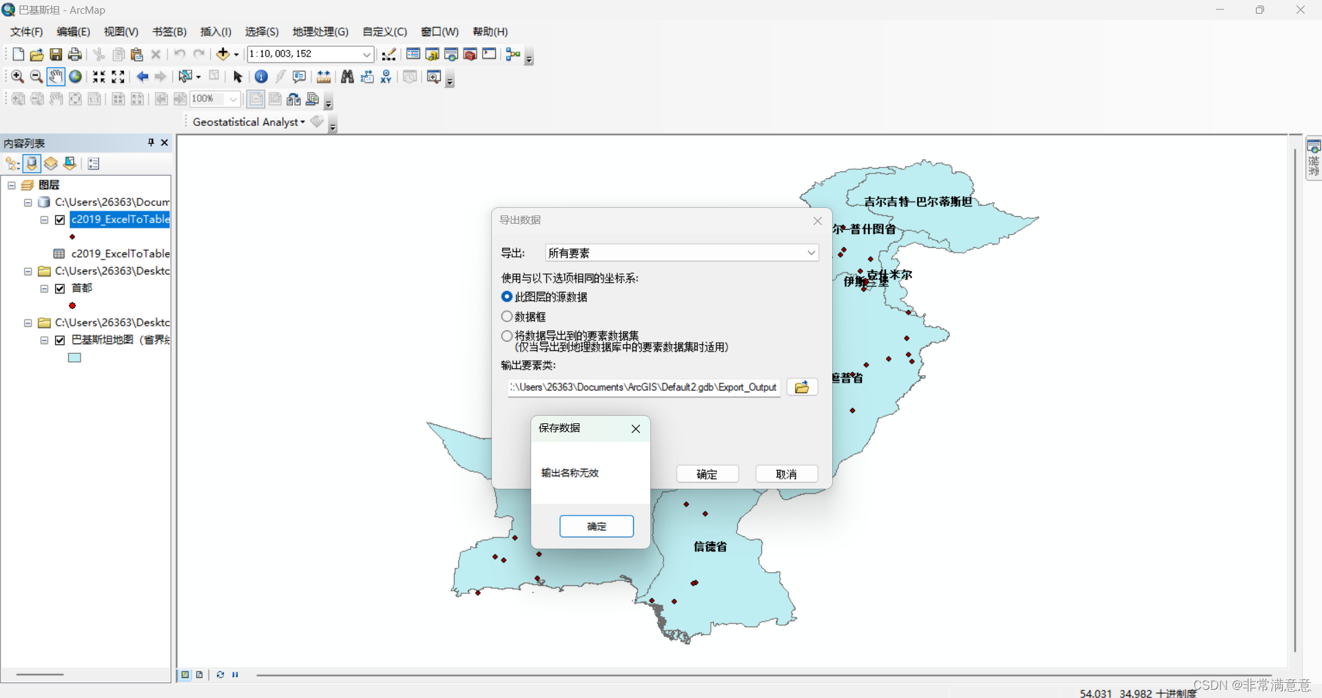Click 取消 in the export dialog
1322x698 pixels.
[x=786, y=474]
